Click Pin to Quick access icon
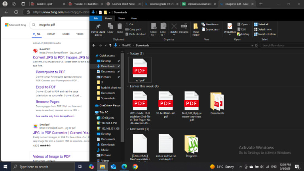The width and height of the screenshot is (304, 171). [98, 27]
